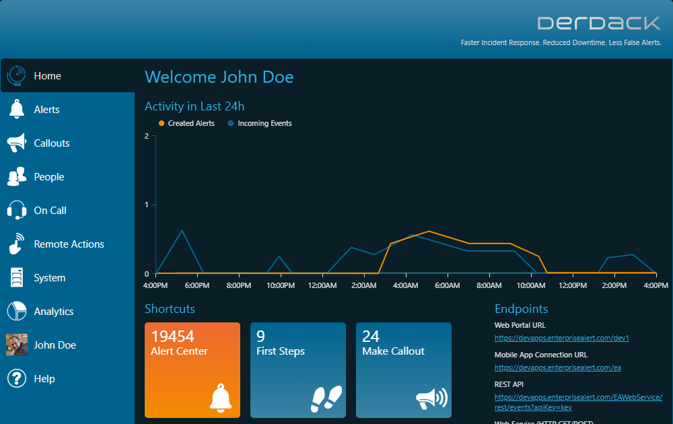Open Remote Actions from sidebar
The image size is (673, 424).
pyautogui.click(x=67, y=244)
